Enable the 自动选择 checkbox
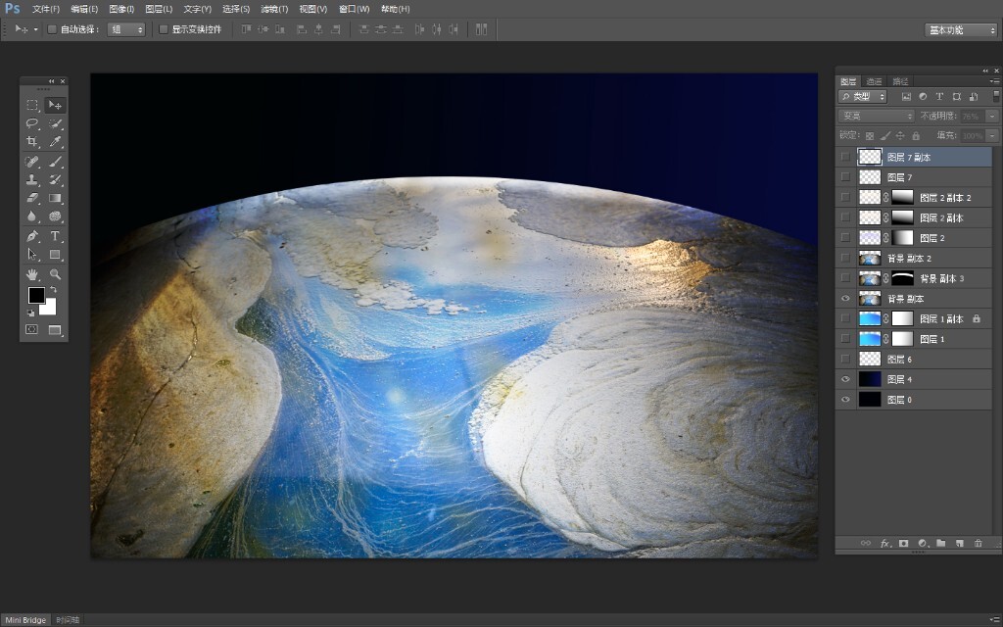Screen dimensions: 1003x627 [52, 29]
